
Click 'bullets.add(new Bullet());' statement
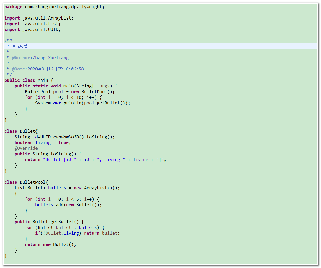(x=68, y=205)
